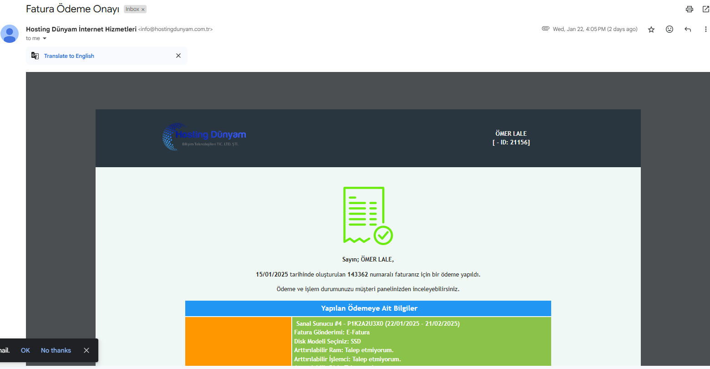Screen dimensions: 710x369
Task: Print this email with the printer icon
Action: [690, 9]
